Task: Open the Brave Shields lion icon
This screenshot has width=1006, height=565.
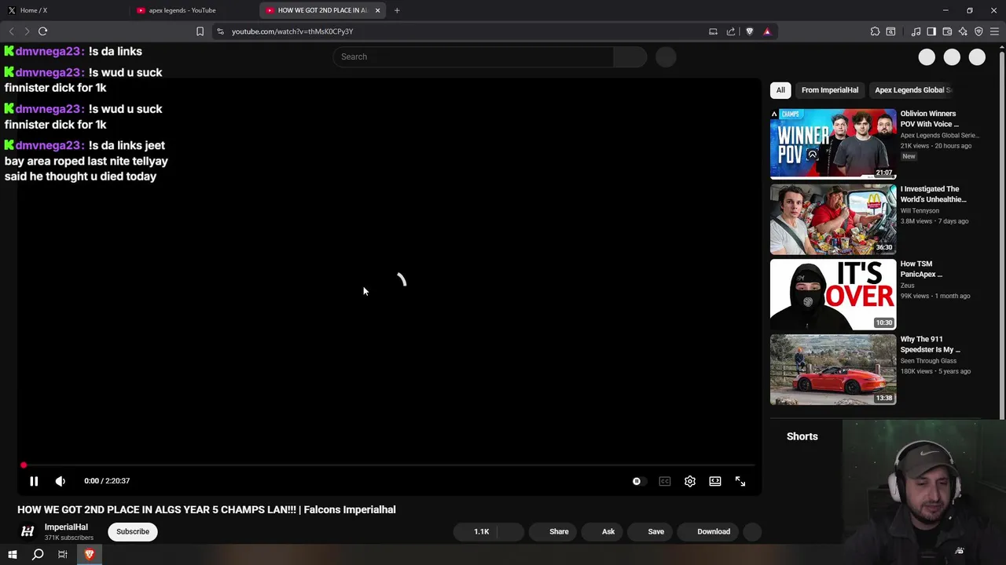Action: [x=749, y=31]
